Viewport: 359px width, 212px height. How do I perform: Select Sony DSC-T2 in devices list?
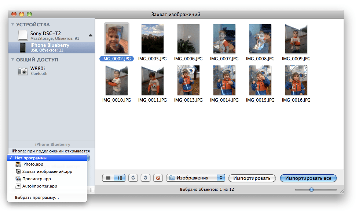(51, 35)
